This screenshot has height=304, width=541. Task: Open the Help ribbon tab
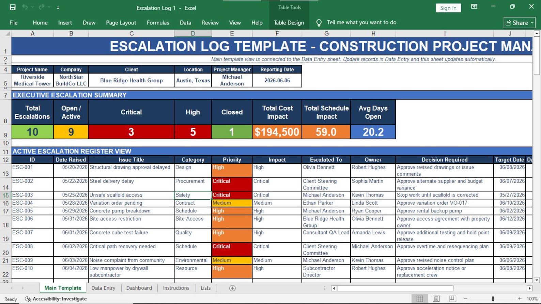(257, 22)
